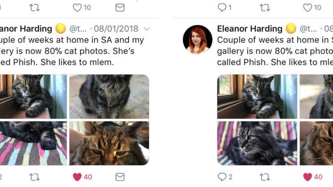The height and width of the screenshot is (187, 333).
Task: Like the right panel's upper tweet with 10 likes
Action: click(308, 7)
